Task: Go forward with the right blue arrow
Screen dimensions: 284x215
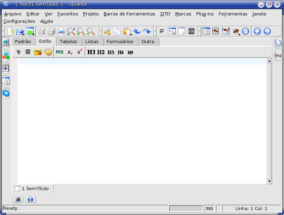Action: point(267,31)
